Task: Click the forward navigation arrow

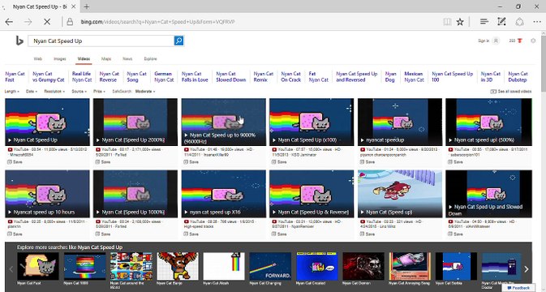Action: (x=28, y=22)
